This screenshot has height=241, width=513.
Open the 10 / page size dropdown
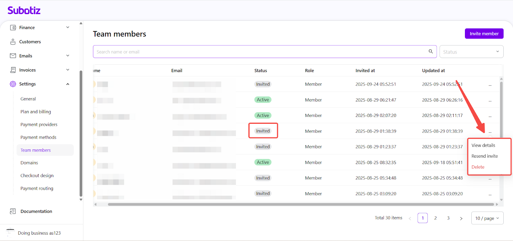point(487,218)
